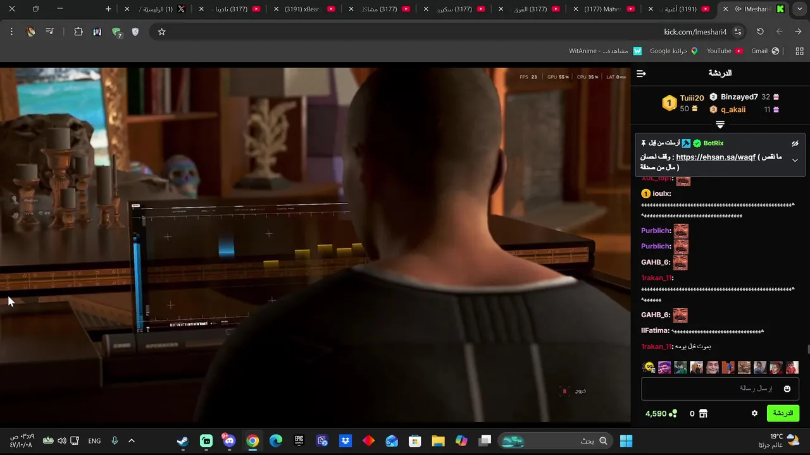Open chat settings gear
This screenshot has height=455, width=810.
(754, 413)
